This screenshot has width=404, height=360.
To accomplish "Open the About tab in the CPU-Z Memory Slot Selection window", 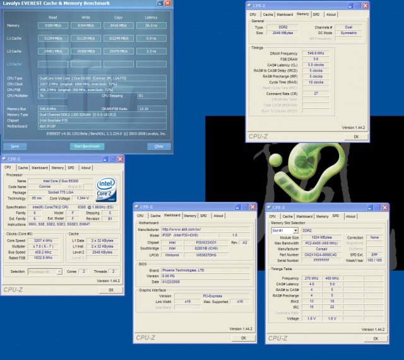I will 351,216.
